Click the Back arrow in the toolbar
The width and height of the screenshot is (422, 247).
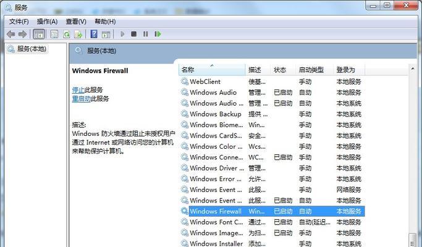tap(11, 34)
